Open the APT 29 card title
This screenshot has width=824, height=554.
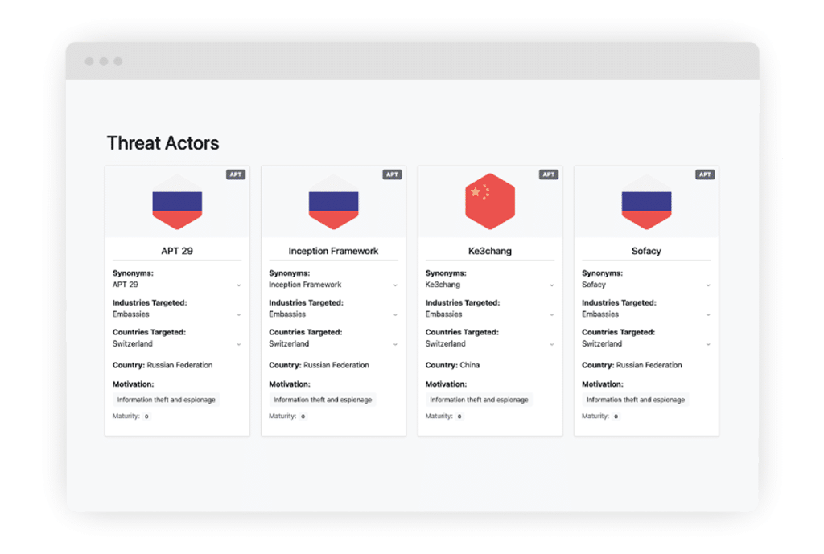[177, 251]
